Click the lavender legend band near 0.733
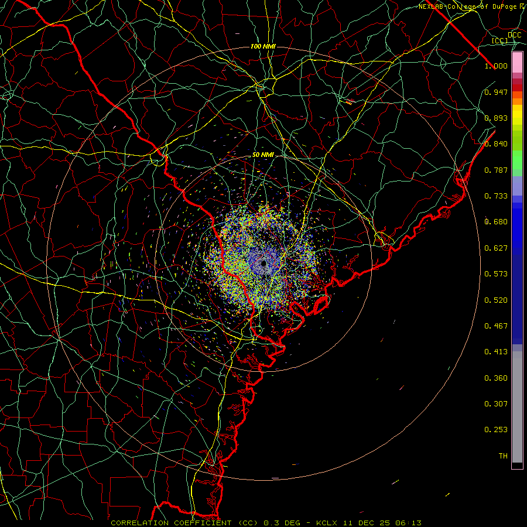 [x=517, y=186]
